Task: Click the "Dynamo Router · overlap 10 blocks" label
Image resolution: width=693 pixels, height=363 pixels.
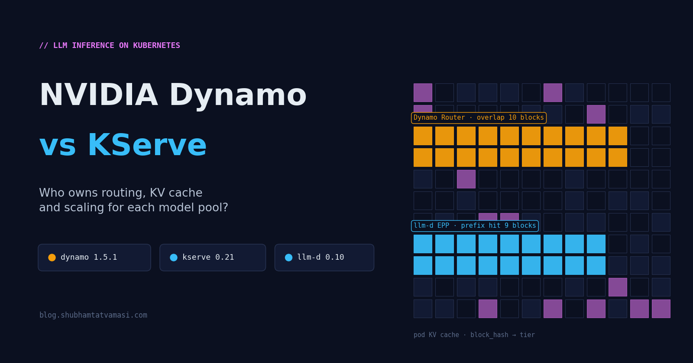Action: (479, 118)
